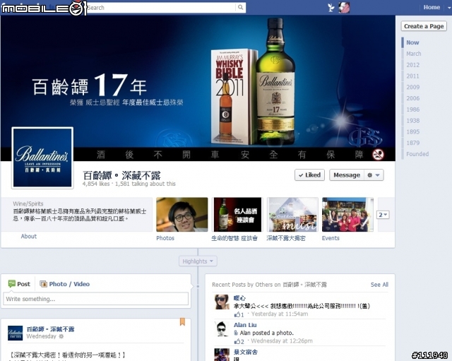
Task: Open the Photos thumbnail of man with glasses
Action: (x=182, y=215)
